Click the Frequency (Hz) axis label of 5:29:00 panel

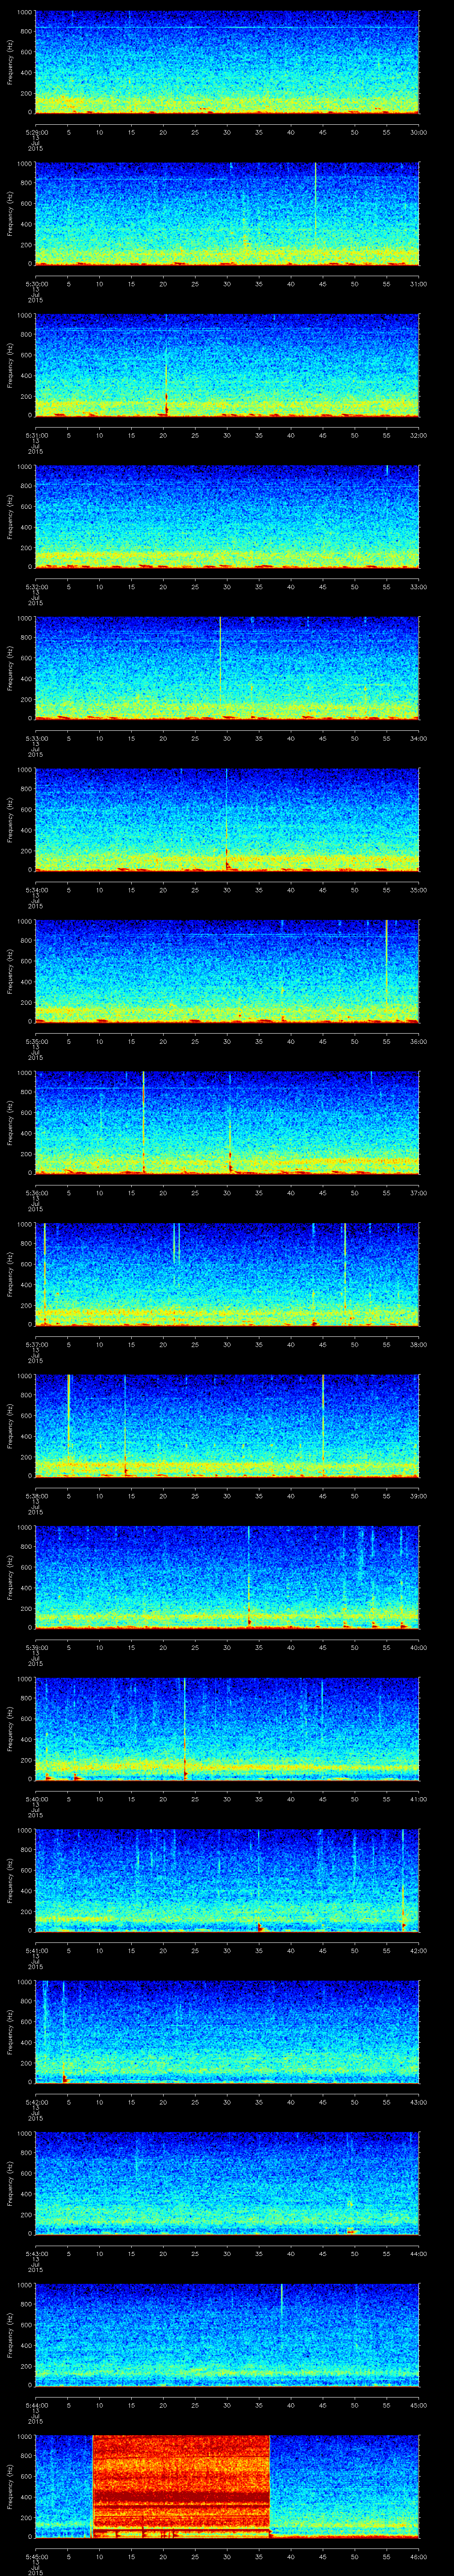(10, 62)
